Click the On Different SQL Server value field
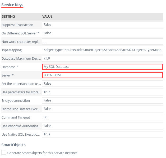The image size is (166, 158). point(102,33)
